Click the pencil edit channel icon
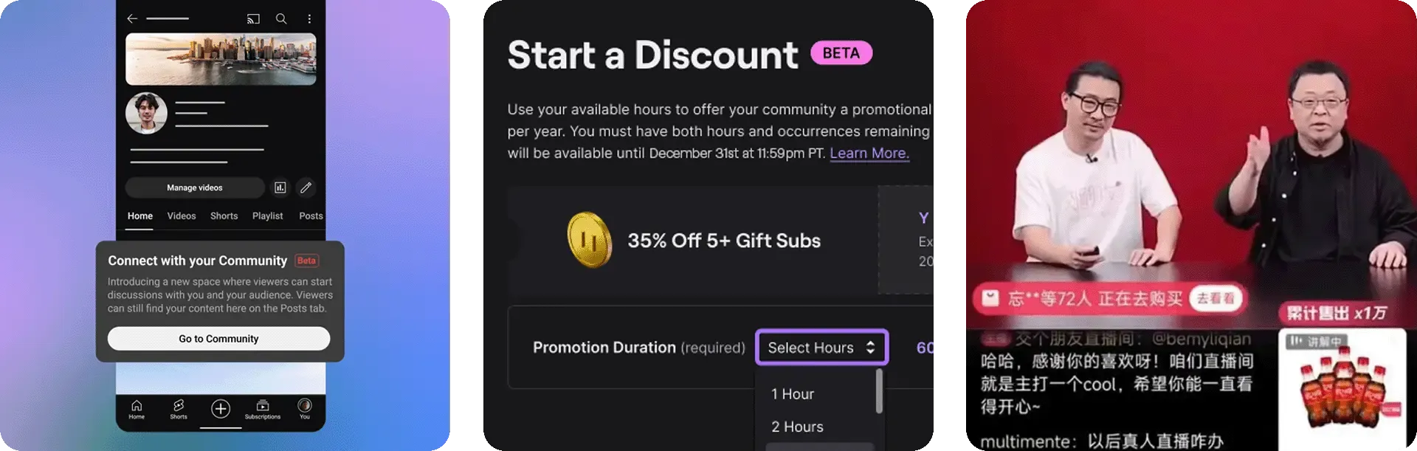 (x=306, y=187)
